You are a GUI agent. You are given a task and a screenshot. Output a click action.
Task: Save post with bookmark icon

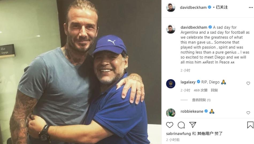(x=250, y=125)
